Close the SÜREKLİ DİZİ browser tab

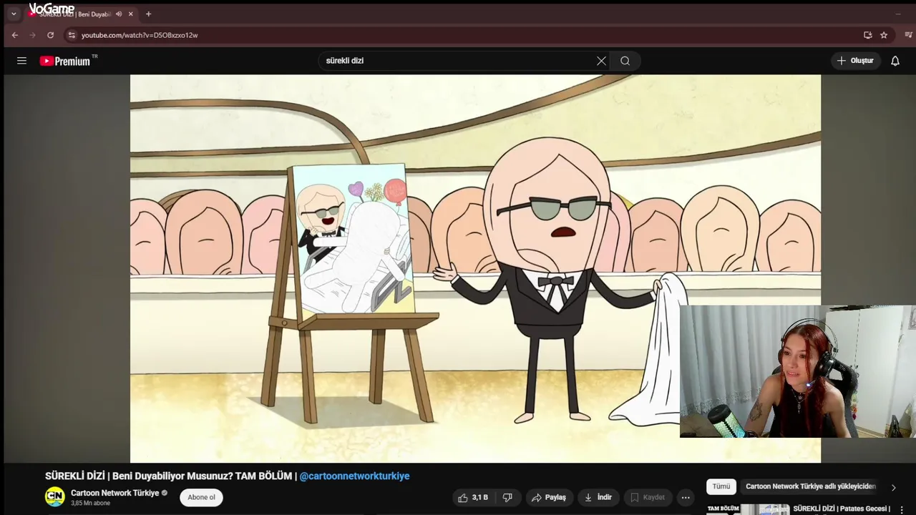131,14
